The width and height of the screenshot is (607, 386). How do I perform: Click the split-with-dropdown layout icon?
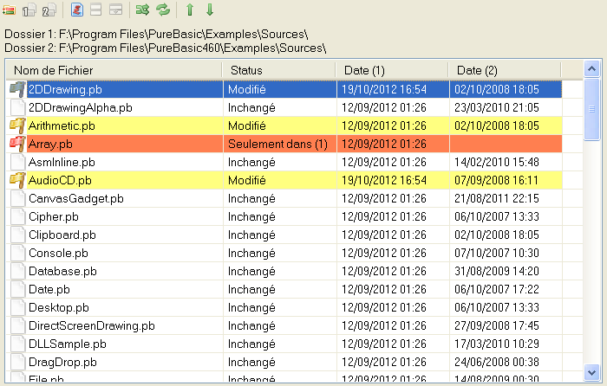[116, 10]
